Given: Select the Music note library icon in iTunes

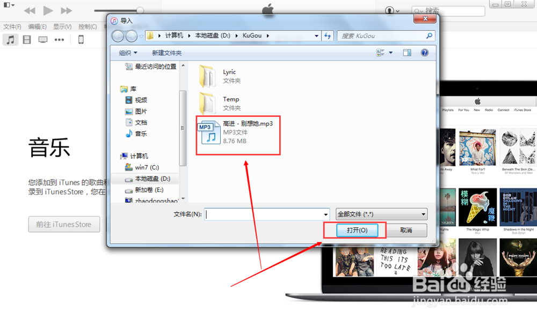Looking at the screenshot, I should [x=11, y=40].
